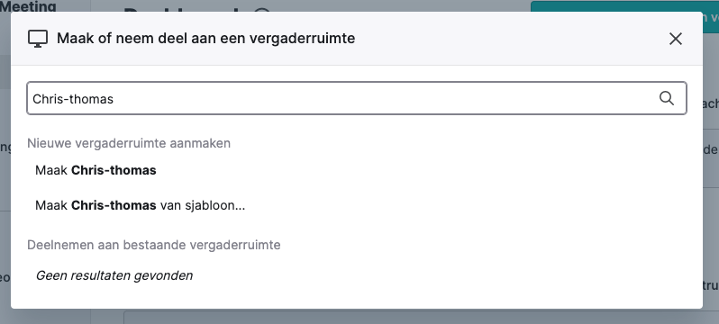The width and height of the screenshot is (719, 324).
Task: Click bold 'Chris-thomas' in the sjabloon option
Action: coord(114,206)
